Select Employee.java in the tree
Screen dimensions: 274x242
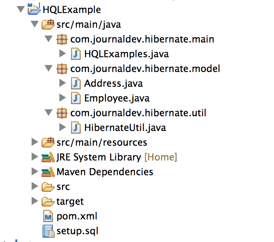[x=117, y=98]
